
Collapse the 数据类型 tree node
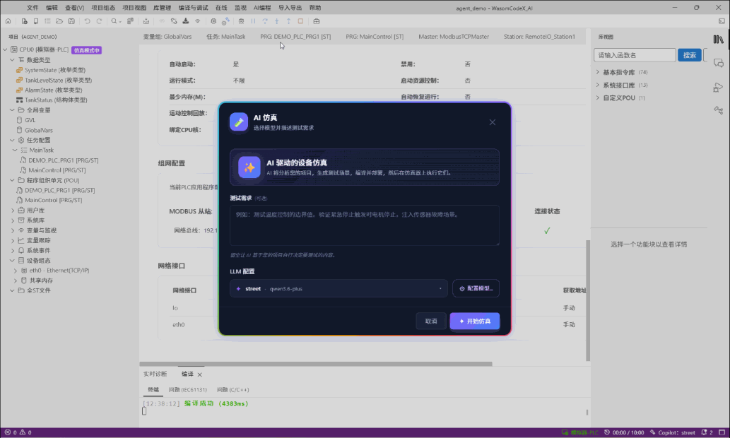[13, 59]
